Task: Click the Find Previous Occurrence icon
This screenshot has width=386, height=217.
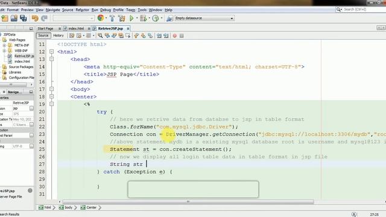Action: pos(107,36)
